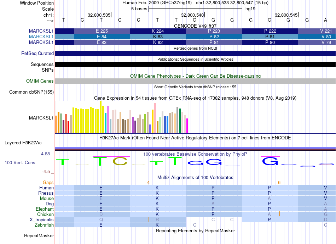Click the chr1: base position label
Screen dimensions: 336x244
48,15
